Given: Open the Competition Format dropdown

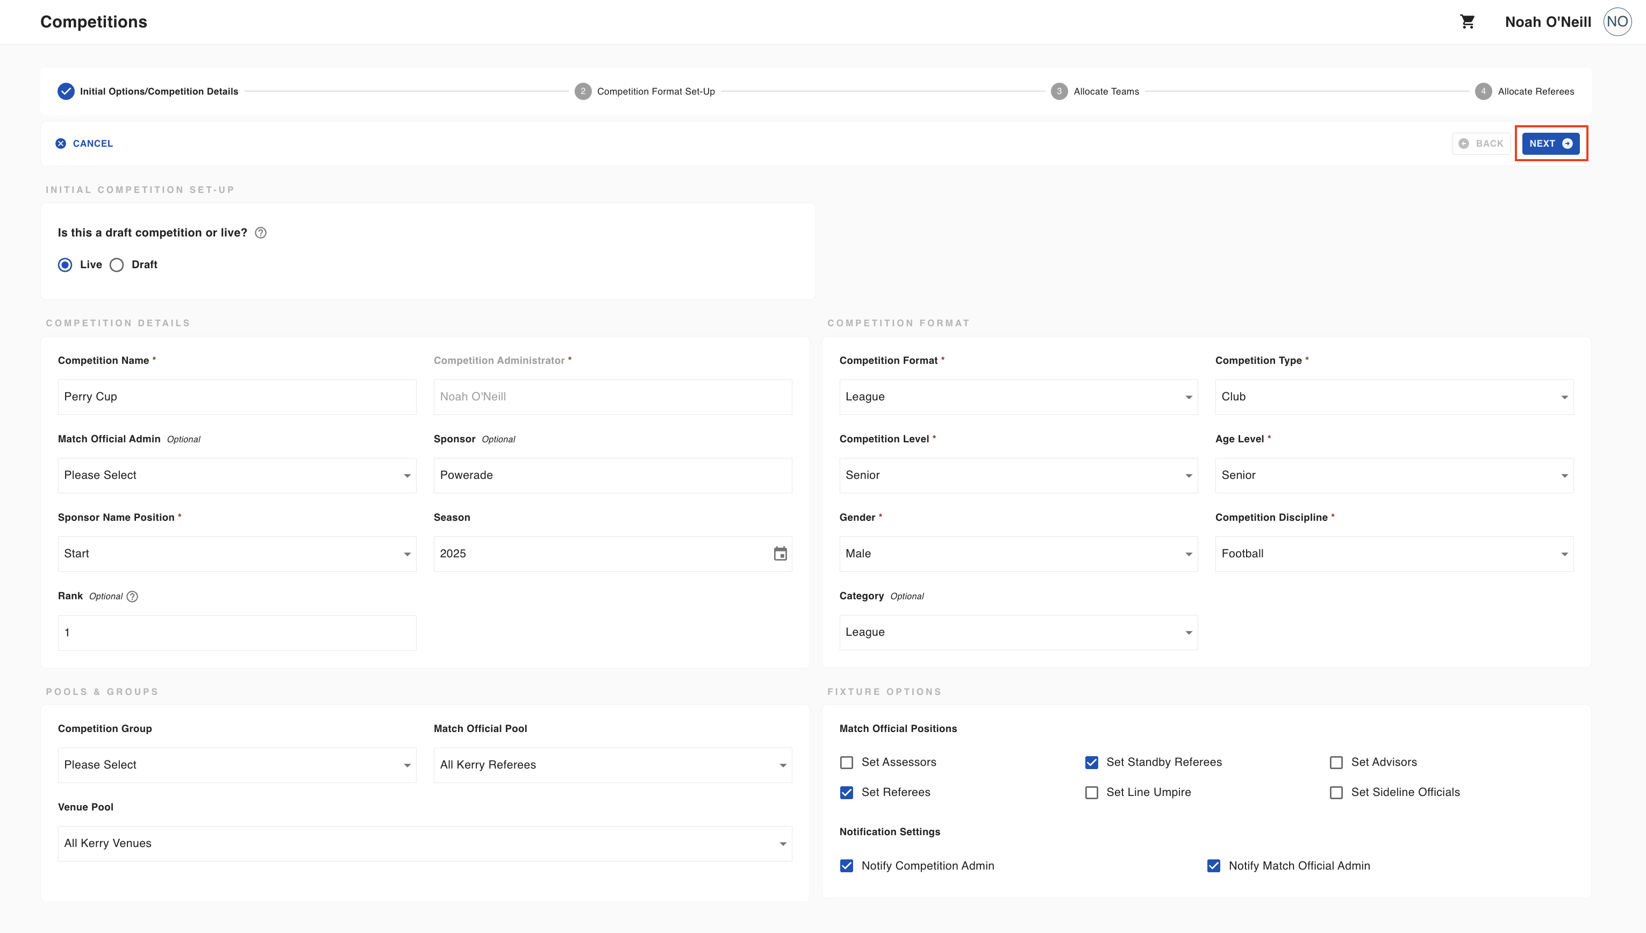Looking at the screenshot, I should 1018,397.
